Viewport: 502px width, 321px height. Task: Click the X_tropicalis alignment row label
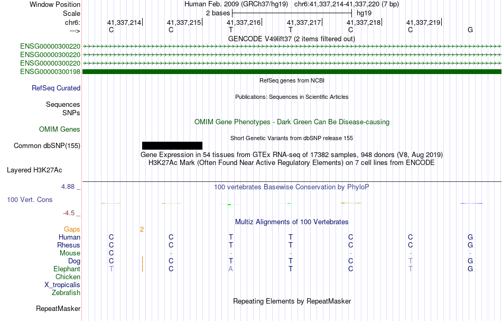coord(62,285)
